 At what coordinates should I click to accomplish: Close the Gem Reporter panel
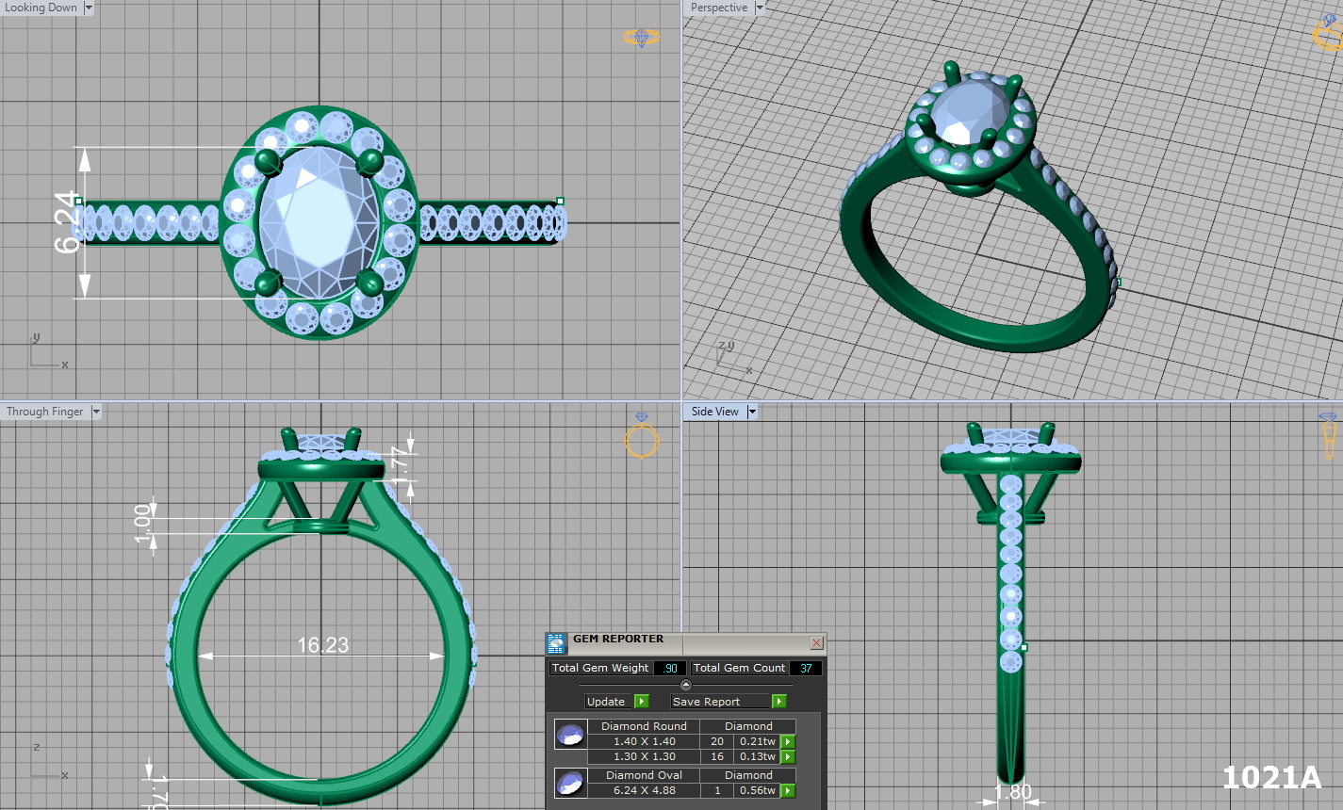click(816, 642)
